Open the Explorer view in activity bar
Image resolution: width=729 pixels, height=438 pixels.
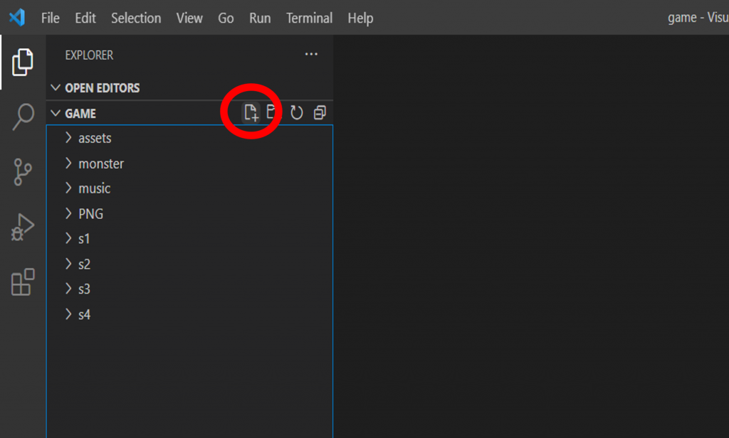pos(23,62)
